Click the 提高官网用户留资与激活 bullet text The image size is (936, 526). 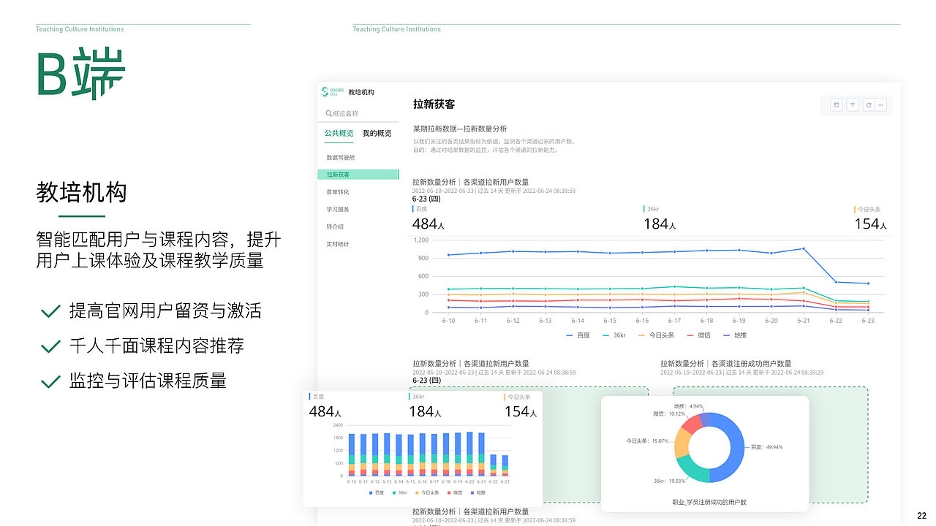[x=165, y=310]
